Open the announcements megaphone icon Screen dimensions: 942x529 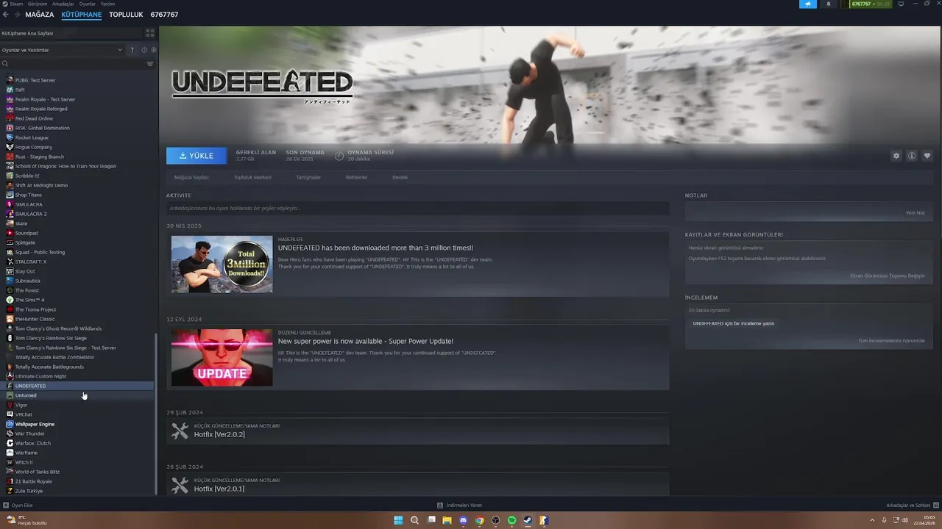(x=808, y=4)
